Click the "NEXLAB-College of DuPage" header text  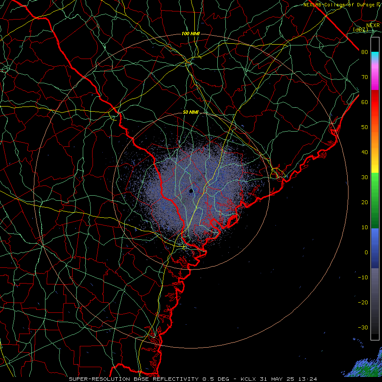[339, 5]
